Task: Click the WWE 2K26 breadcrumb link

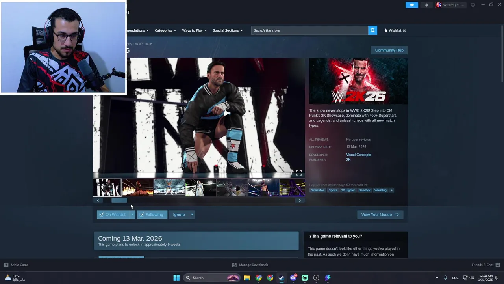Action: pos(144,44)
